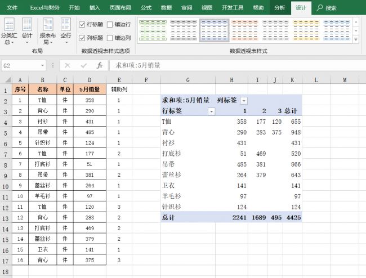Image resolution: width=366 pixels, height=278 pixels.
Task: Open the 空行 blank rows option
Action: click(x=65, y=32)
